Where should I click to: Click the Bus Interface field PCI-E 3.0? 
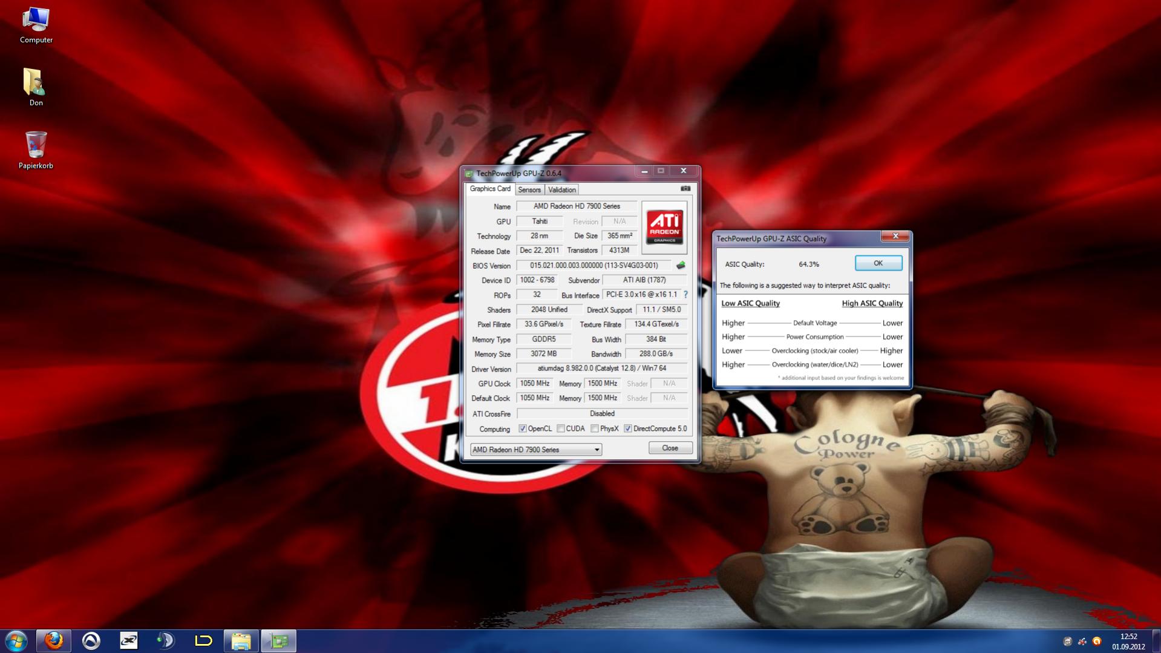pyautogui.click(x=641, y=295)
